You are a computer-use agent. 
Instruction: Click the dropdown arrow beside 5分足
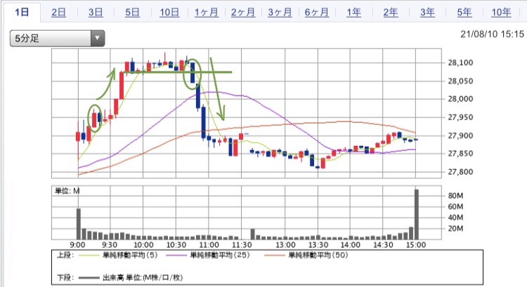click(x=98, y=39)
